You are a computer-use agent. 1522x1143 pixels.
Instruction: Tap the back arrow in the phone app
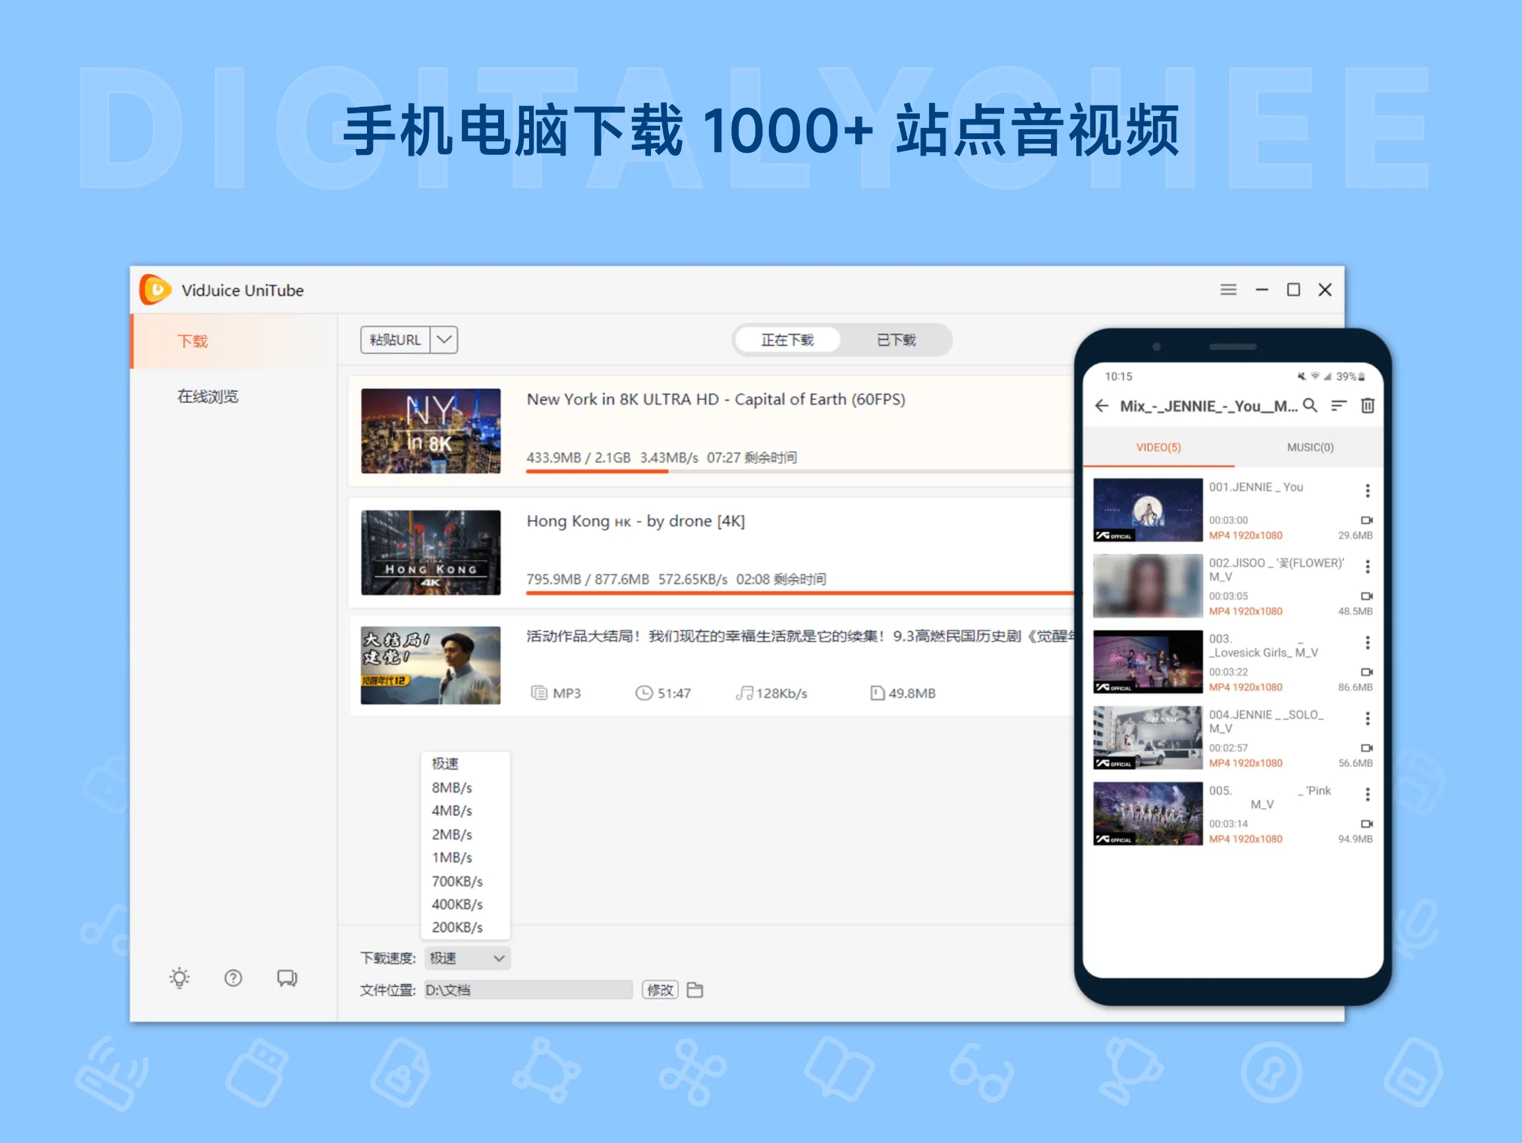[1101, 406]
